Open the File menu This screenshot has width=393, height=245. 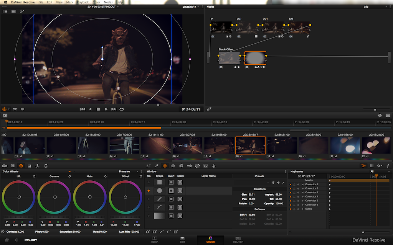41,2
